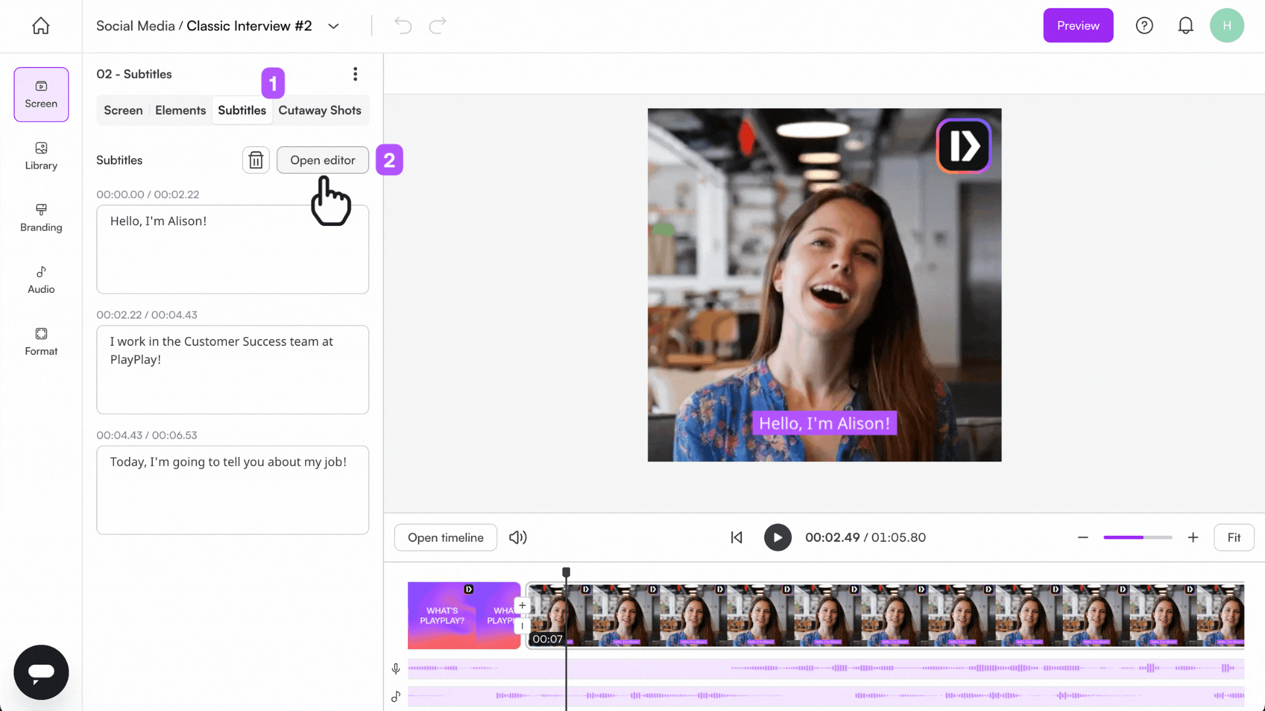Open the help menu
Screen dimensions: 1265x711
tap(1144, 25)
